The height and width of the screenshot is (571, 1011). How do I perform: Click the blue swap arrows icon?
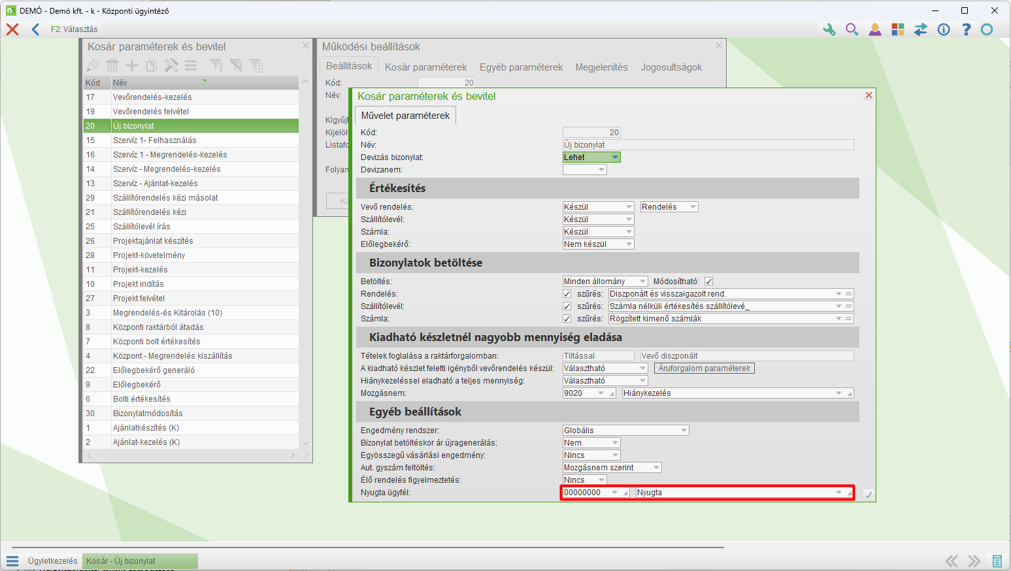click(921, 29)
